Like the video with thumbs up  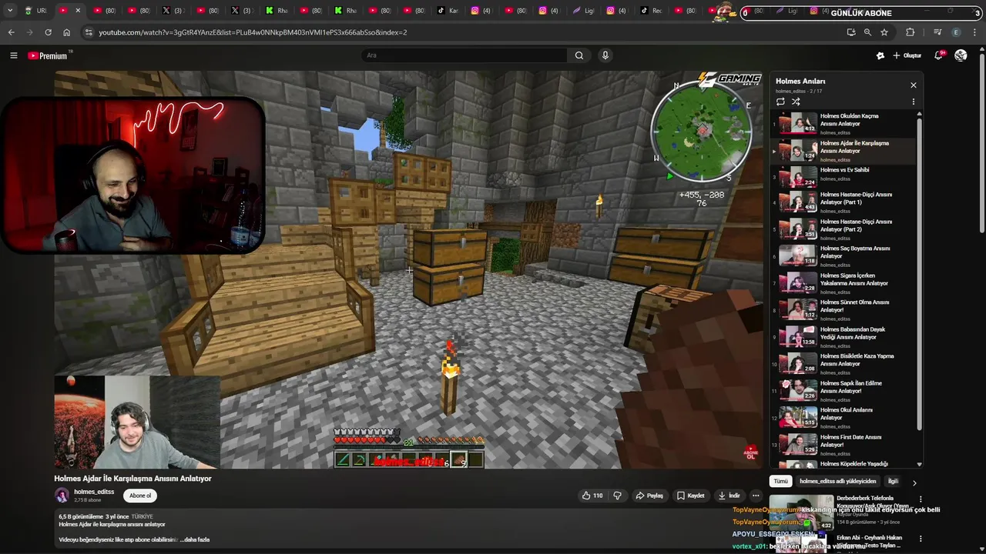592,496
